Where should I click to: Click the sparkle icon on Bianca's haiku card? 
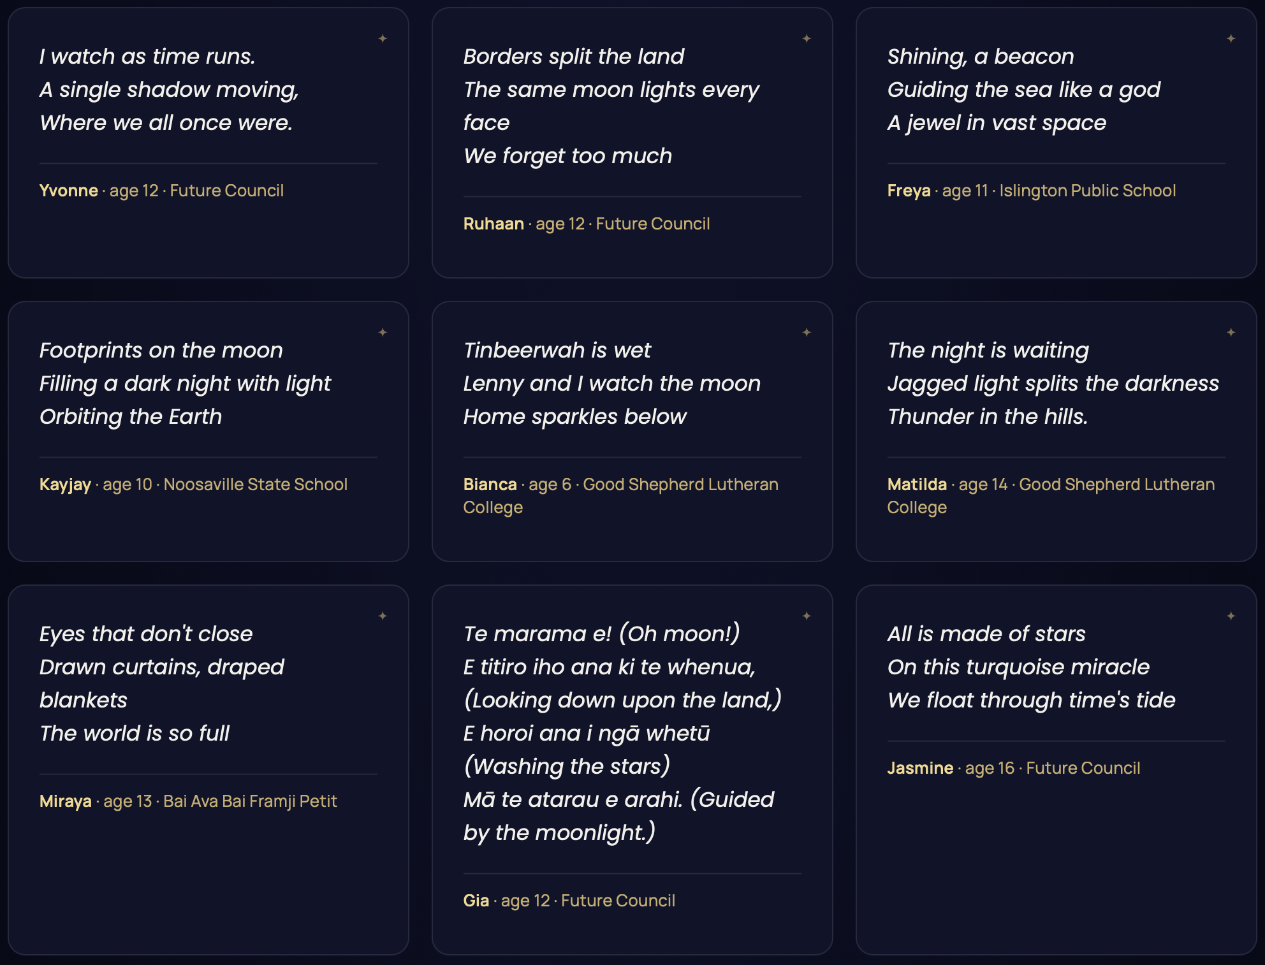point(807,333)
